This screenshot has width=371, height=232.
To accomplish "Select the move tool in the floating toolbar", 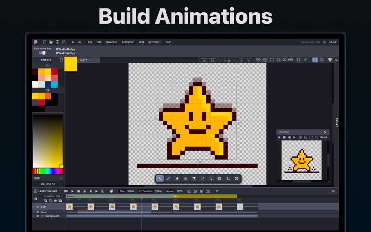I will pyautogui.click(x=160, y=179).
